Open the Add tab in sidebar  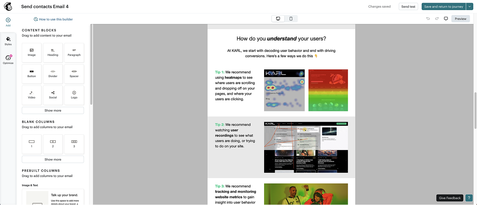coord(8,21)
